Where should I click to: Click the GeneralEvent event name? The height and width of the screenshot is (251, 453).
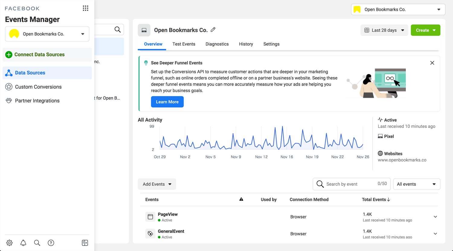(171, 231)
